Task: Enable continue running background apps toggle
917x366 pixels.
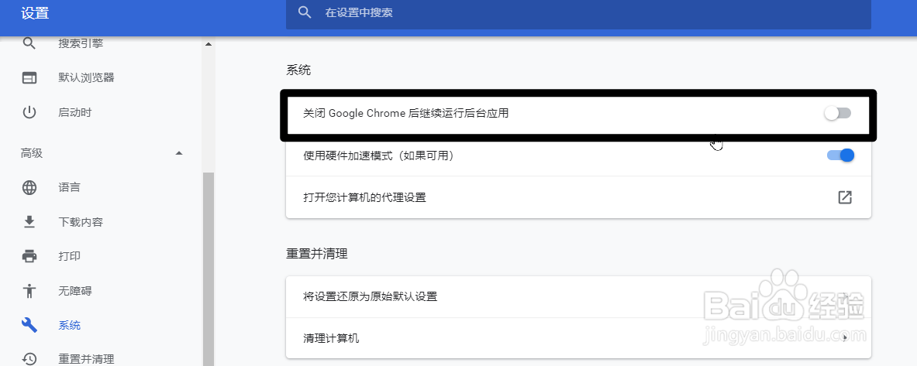Action: (837, 113)
